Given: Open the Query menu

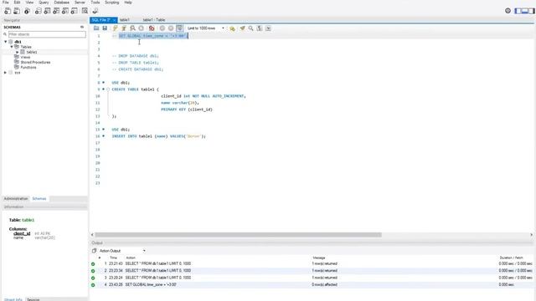Looking at the screenshot, I should coord(44,3).
